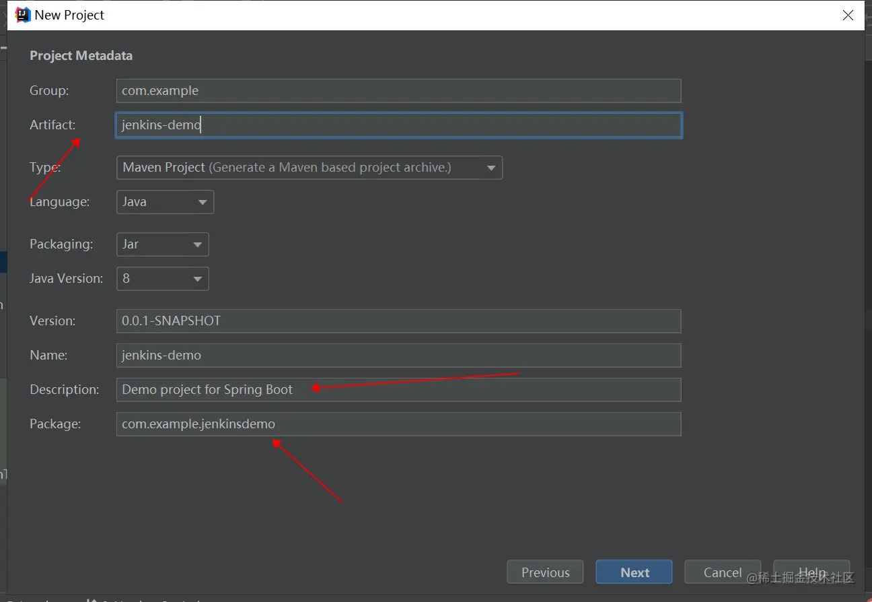Screen dimensions: 872x602
Task: Open Help for this dialog
Action: point(811,572)
